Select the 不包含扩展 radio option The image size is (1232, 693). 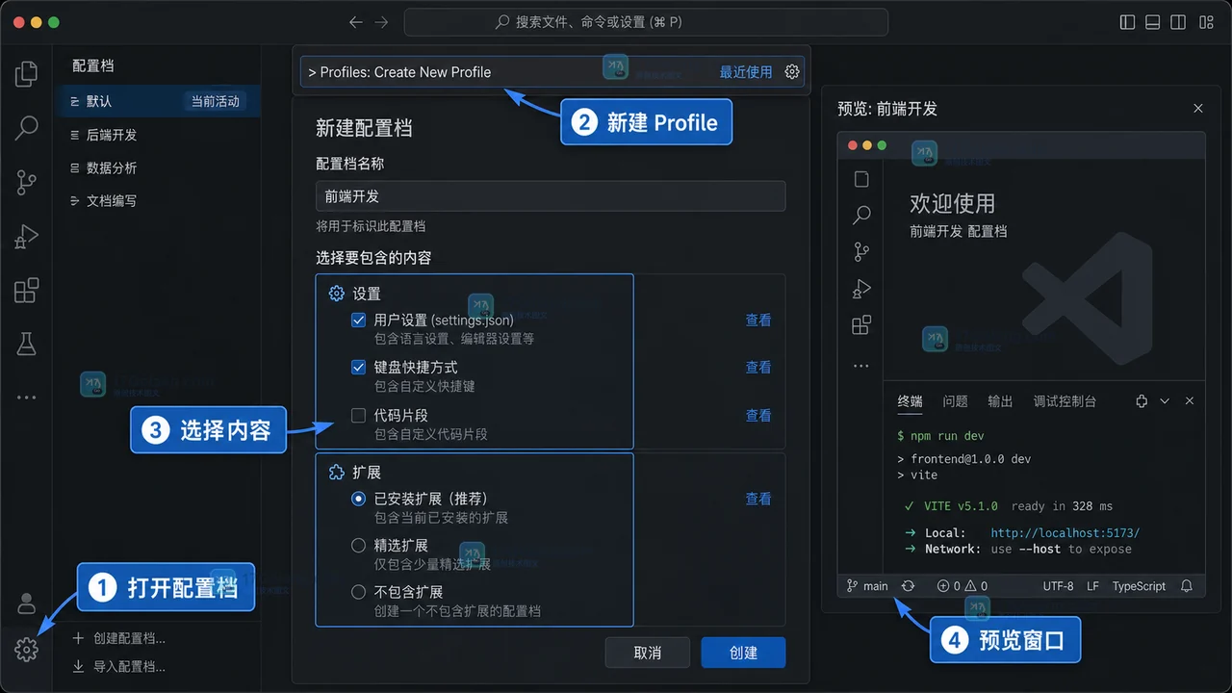(358, 592)
